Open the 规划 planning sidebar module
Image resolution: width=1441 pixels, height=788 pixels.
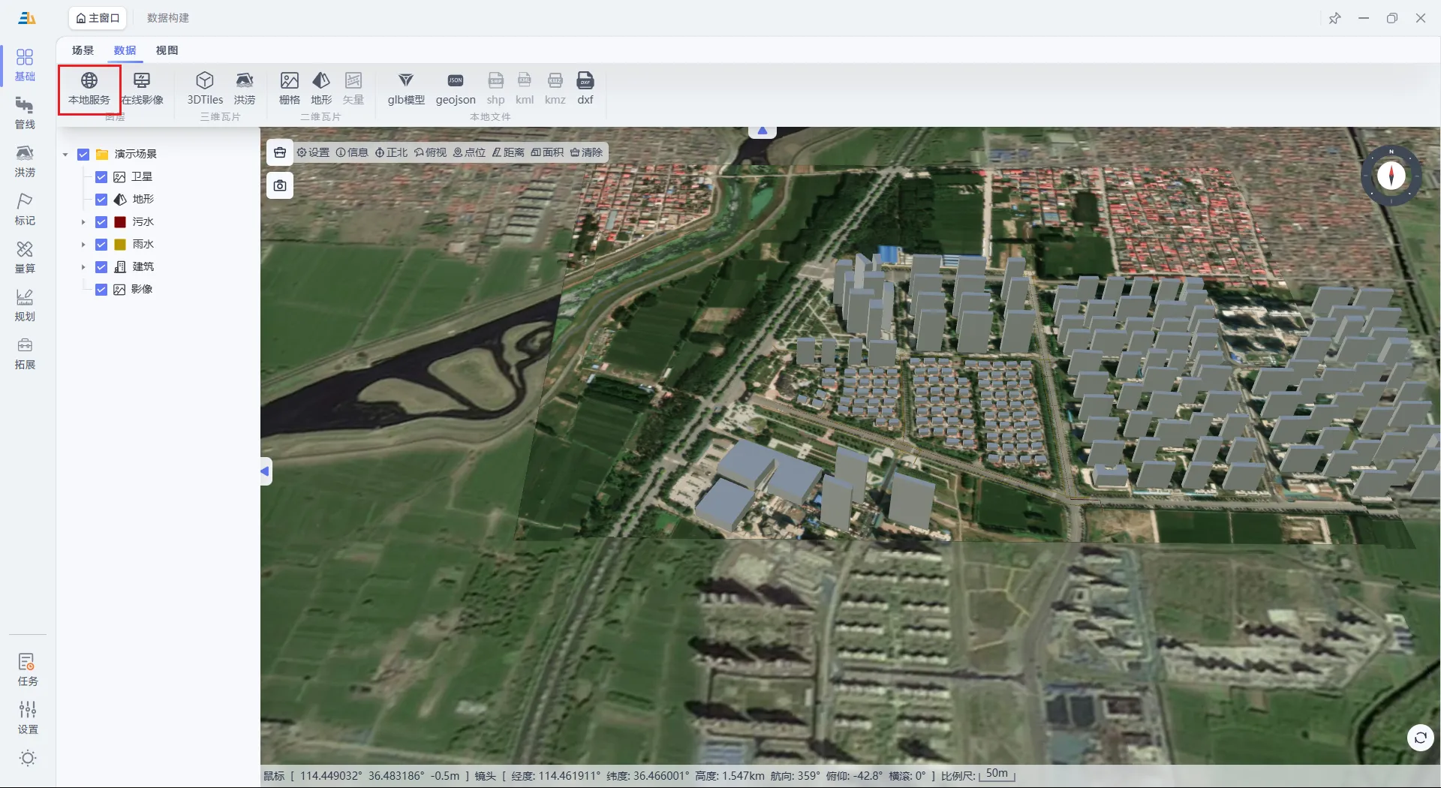pos(25,305)
